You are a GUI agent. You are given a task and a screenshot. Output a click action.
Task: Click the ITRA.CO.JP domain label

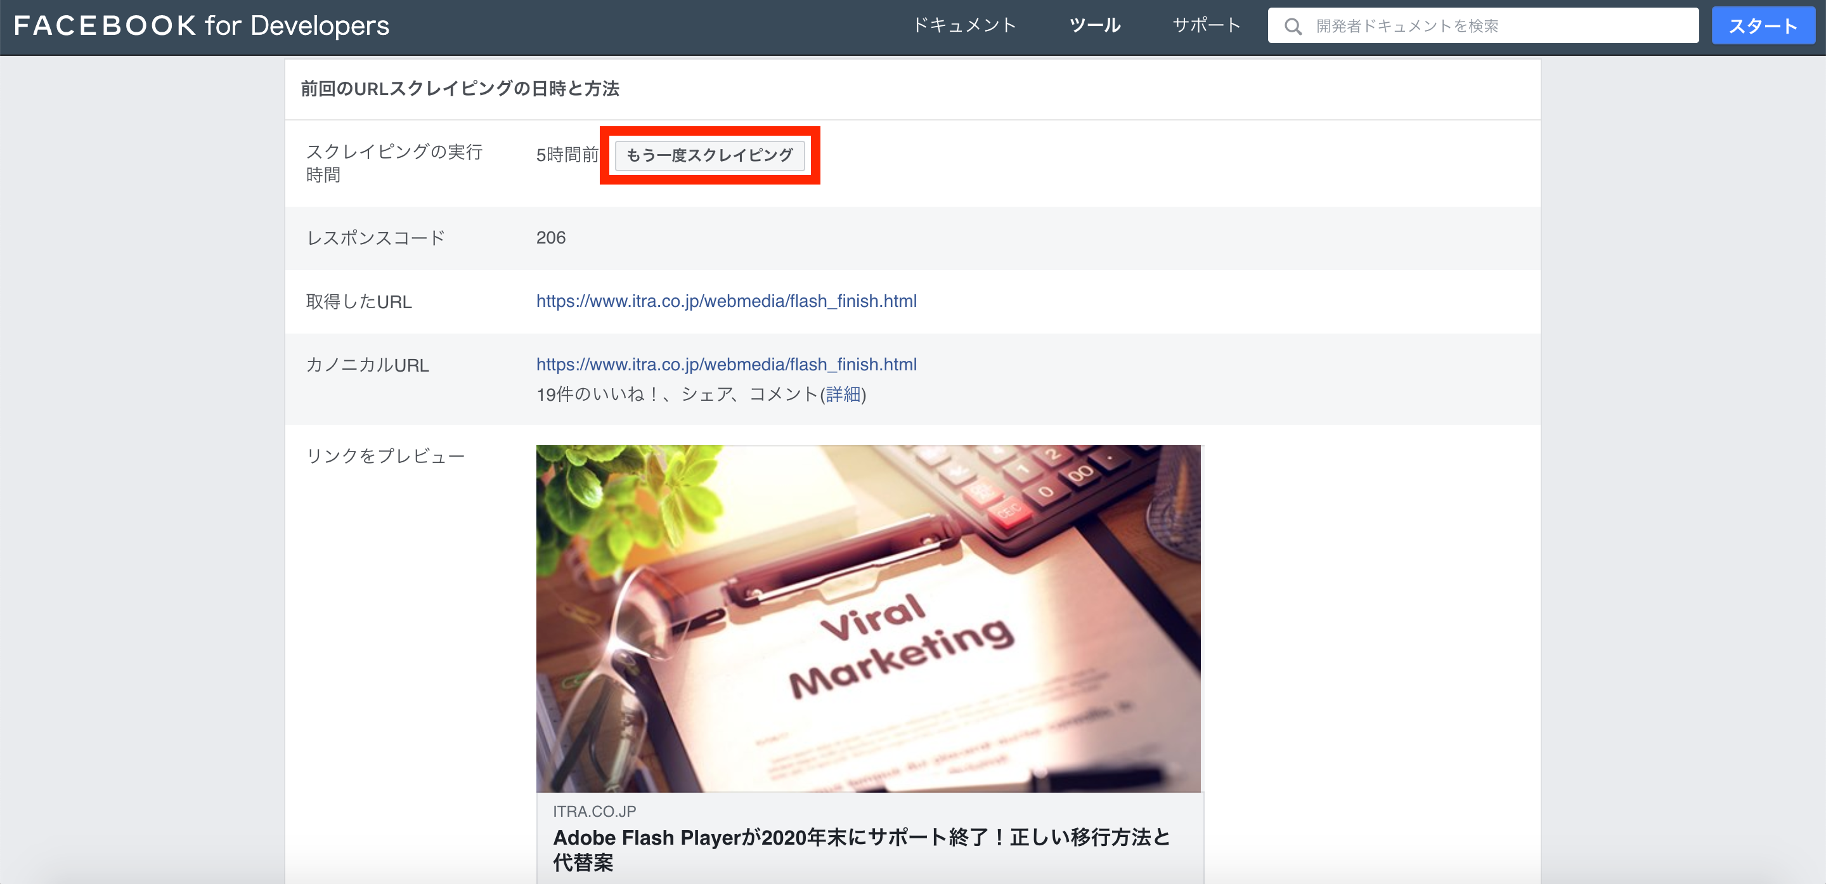tap(594, 811)
